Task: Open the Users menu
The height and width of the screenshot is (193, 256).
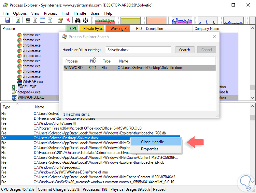Action: tap(95, 13)
